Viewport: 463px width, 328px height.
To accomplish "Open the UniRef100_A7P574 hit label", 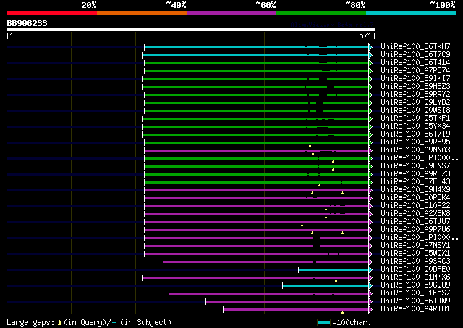I will pos(415,70).
